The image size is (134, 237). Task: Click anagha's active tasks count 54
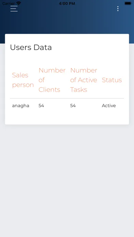[x=73, y=106]
